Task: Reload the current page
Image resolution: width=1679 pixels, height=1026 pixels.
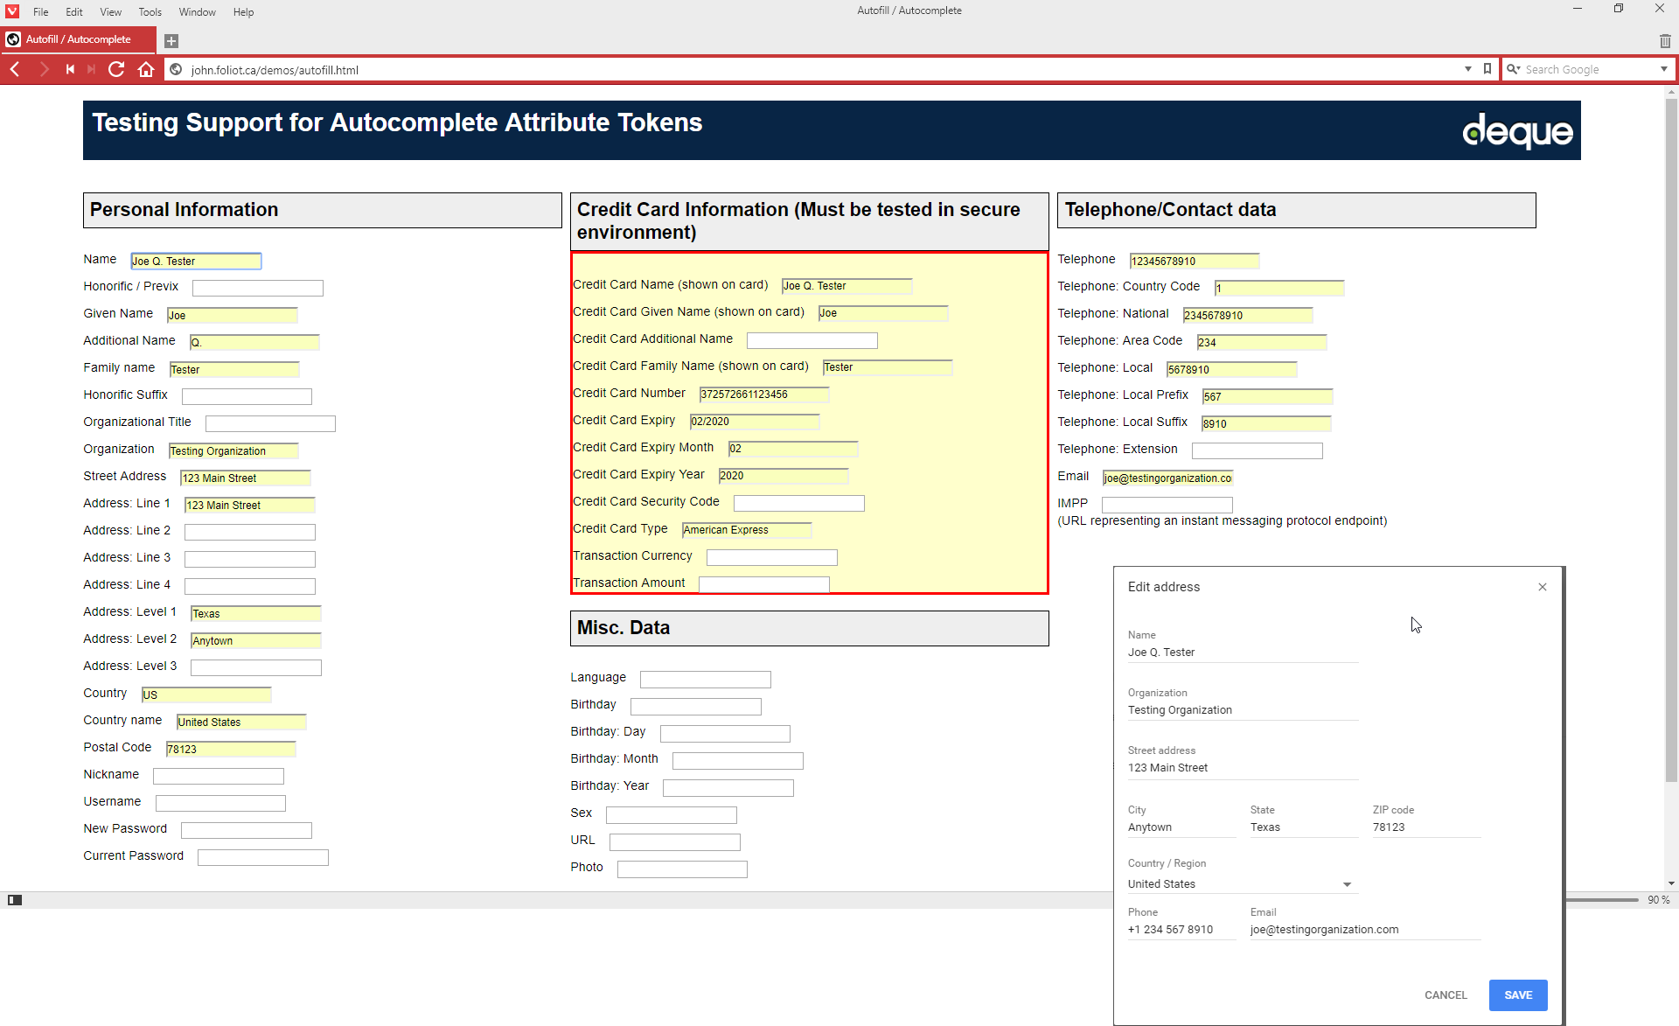Action: pos(116,69)
